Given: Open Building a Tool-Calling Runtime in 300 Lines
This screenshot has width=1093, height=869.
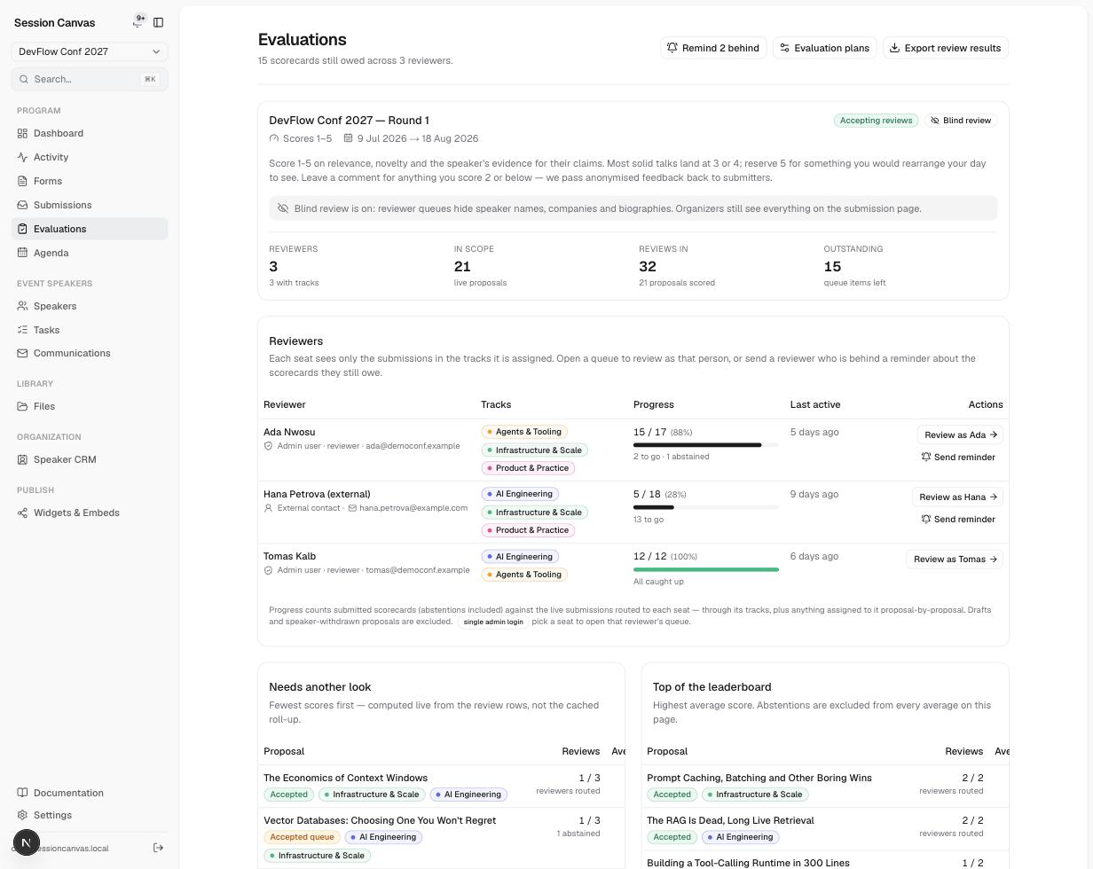Looking at the screenshot, I should point(748,863).
